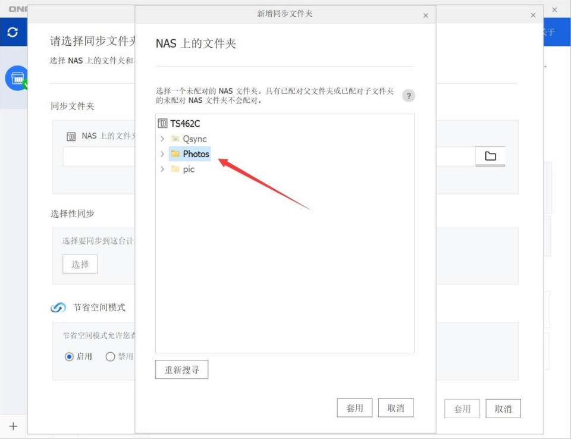Click the 重新搜寻 rescan button
The height and width of the screenshot is (439, 571).
pyautogui.click(x=182, y=369)
